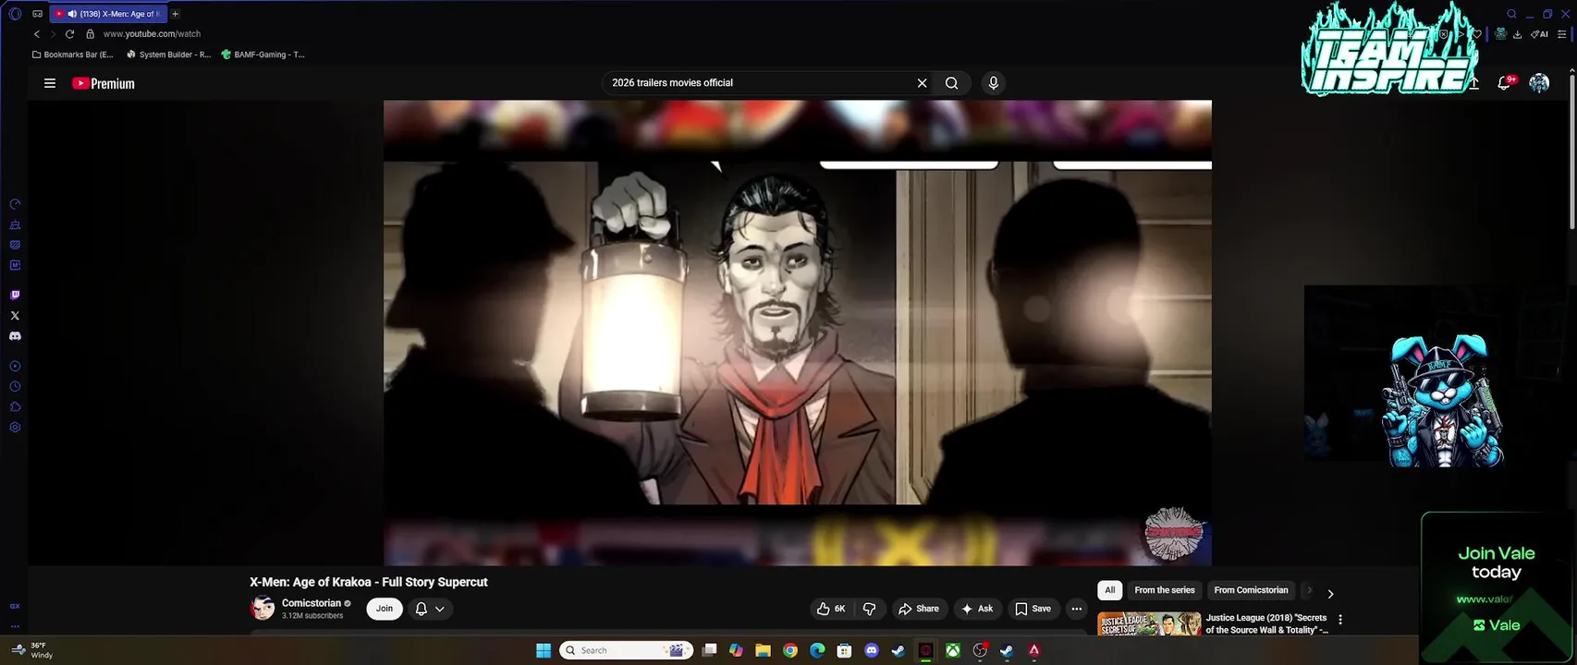
Task: Open Windows Start menu
Action: click(x=544, y=650)
